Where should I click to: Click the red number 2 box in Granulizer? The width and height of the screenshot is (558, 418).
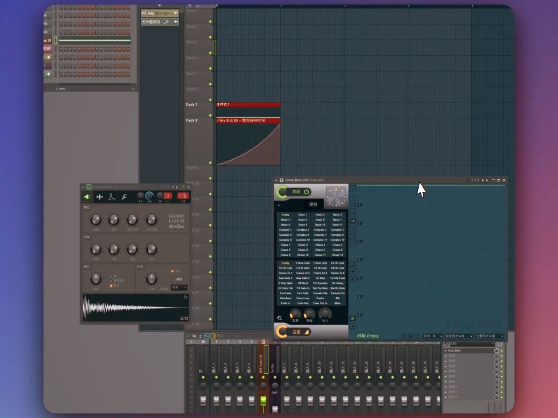tap(168, 196)
